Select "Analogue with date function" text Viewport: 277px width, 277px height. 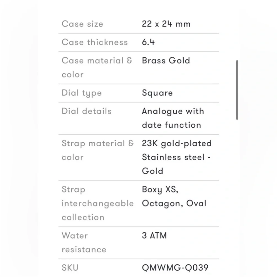coord(173,118)
